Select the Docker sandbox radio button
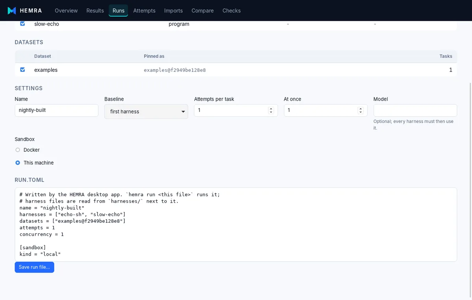The width and height of the screenshot is (472, 300). coord(18,150)
